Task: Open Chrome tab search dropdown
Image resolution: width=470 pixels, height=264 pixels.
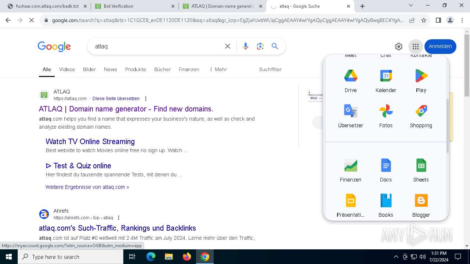Action: pyautogui.click(x=411, y=5)
